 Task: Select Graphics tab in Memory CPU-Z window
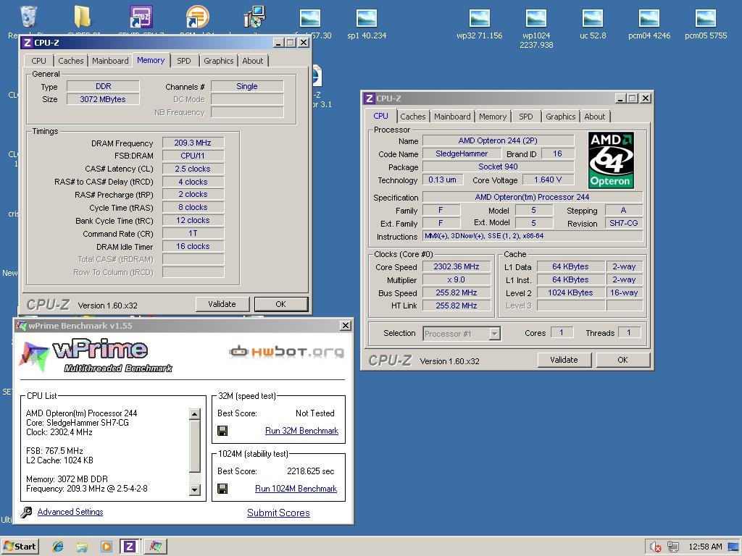click(x=219, y=61)
